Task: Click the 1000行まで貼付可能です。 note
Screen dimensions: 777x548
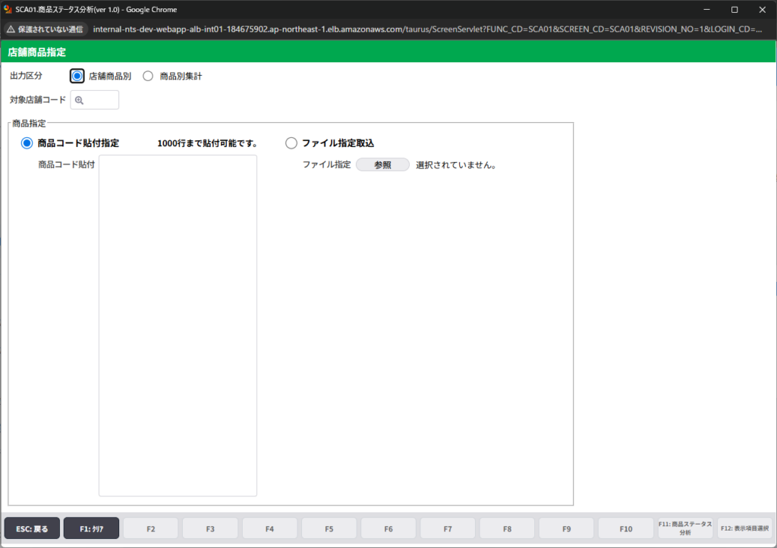Action: click(x=208, y=143)
